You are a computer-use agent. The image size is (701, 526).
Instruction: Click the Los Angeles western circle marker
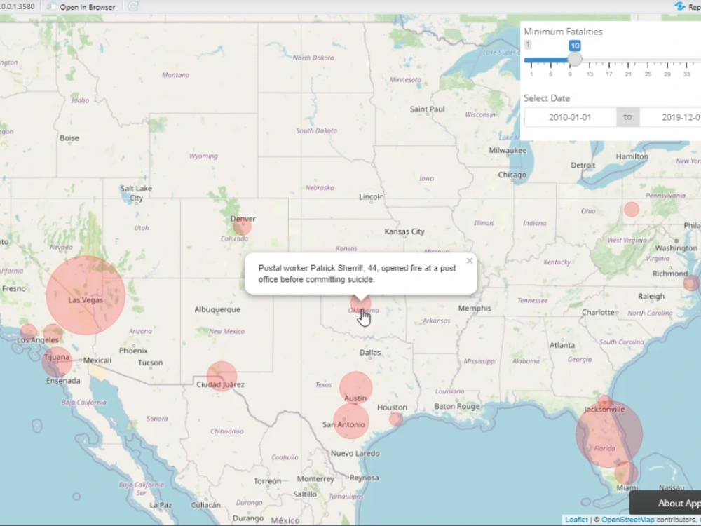tap(29, 332)
